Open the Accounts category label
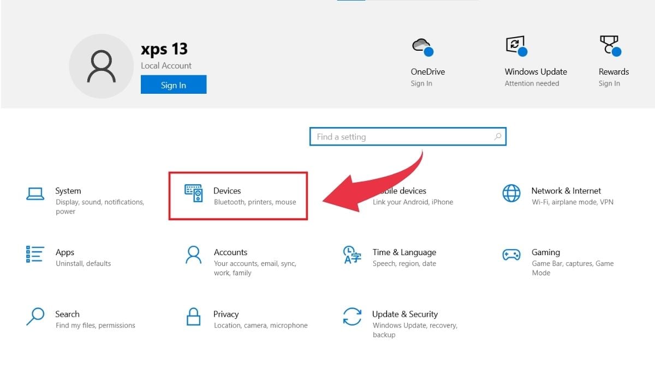 [x=230, y=252]
